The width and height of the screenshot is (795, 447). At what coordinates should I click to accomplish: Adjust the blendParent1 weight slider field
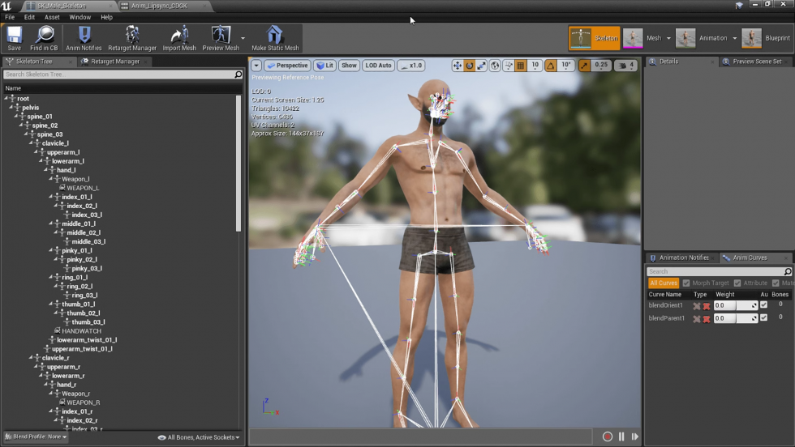pyautogui.click(x=736, y=318)
